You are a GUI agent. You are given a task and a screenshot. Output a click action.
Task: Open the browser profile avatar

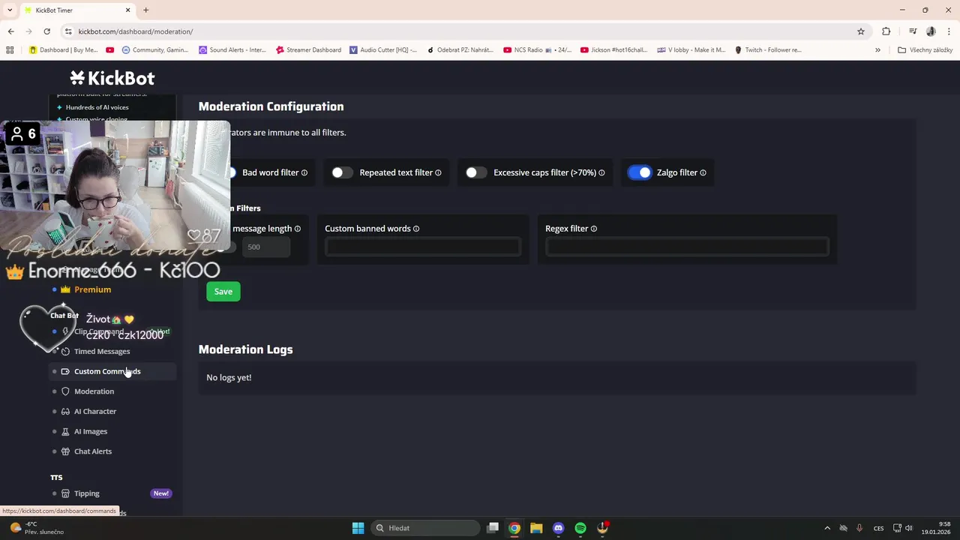931,31
